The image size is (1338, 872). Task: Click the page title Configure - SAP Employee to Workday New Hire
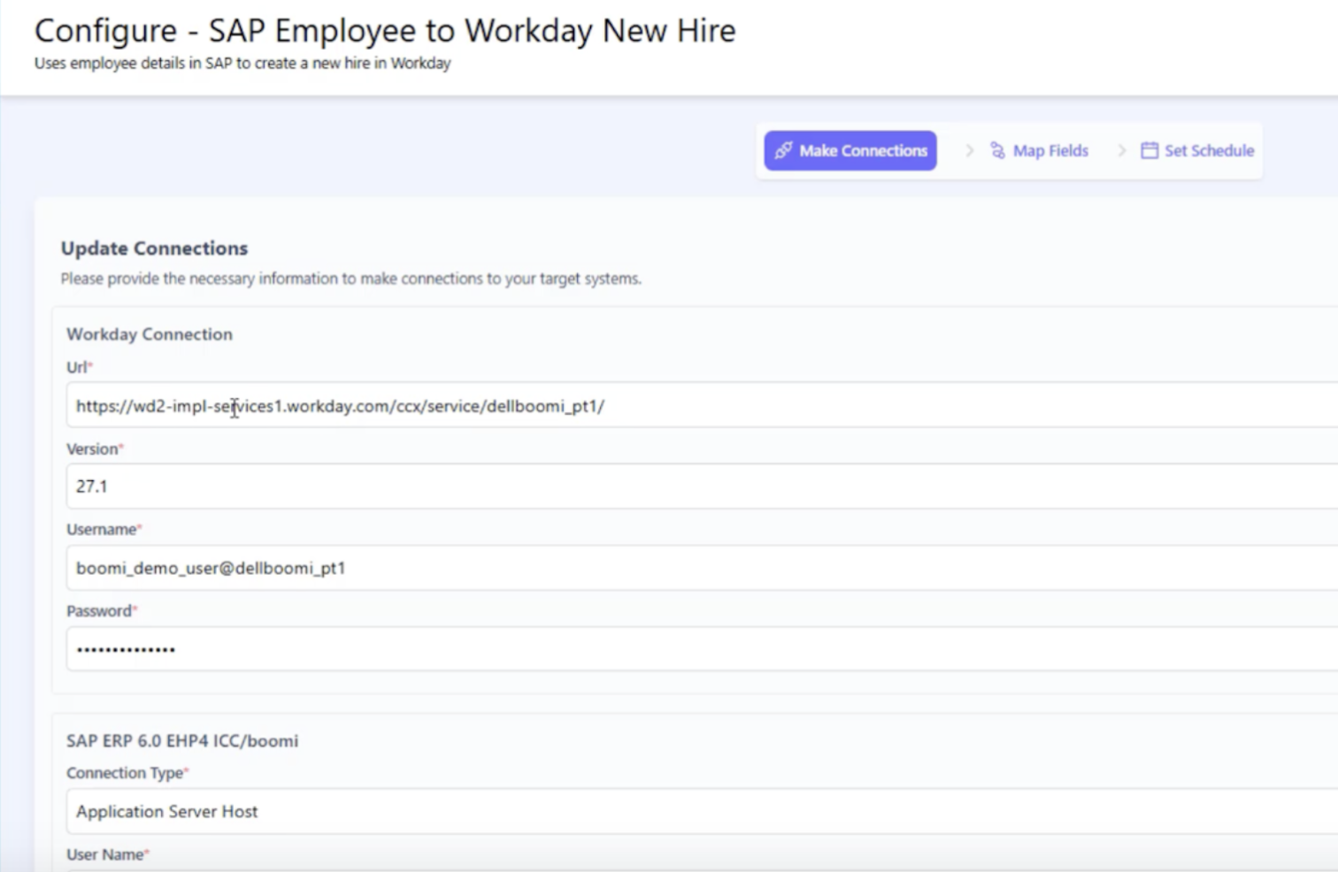[x=385, y=31]
